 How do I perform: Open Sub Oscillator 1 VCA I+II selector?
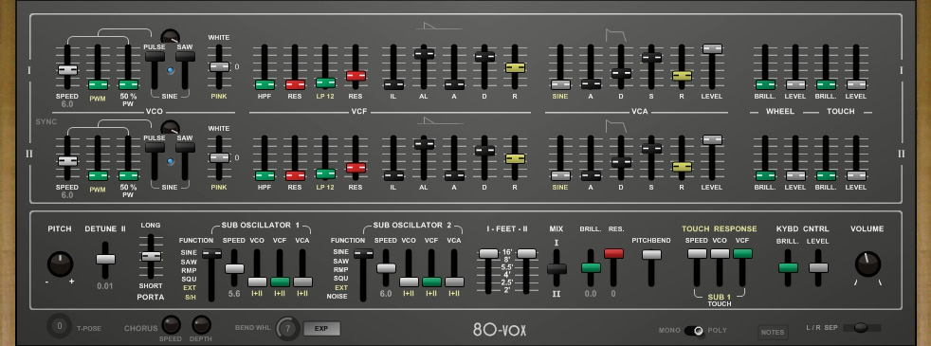[302, 293]
